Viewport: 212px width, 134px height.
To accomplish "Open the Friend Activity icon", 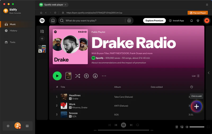I will (x=198, y=21).
